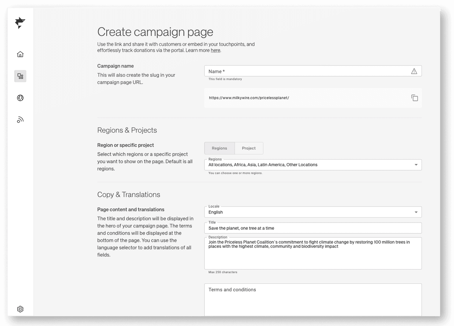Expand the Regions dropdown arrow
Image resolution: width=454 pixels, height=326 pixels.
pyautogui.click(x=416, y=165)
